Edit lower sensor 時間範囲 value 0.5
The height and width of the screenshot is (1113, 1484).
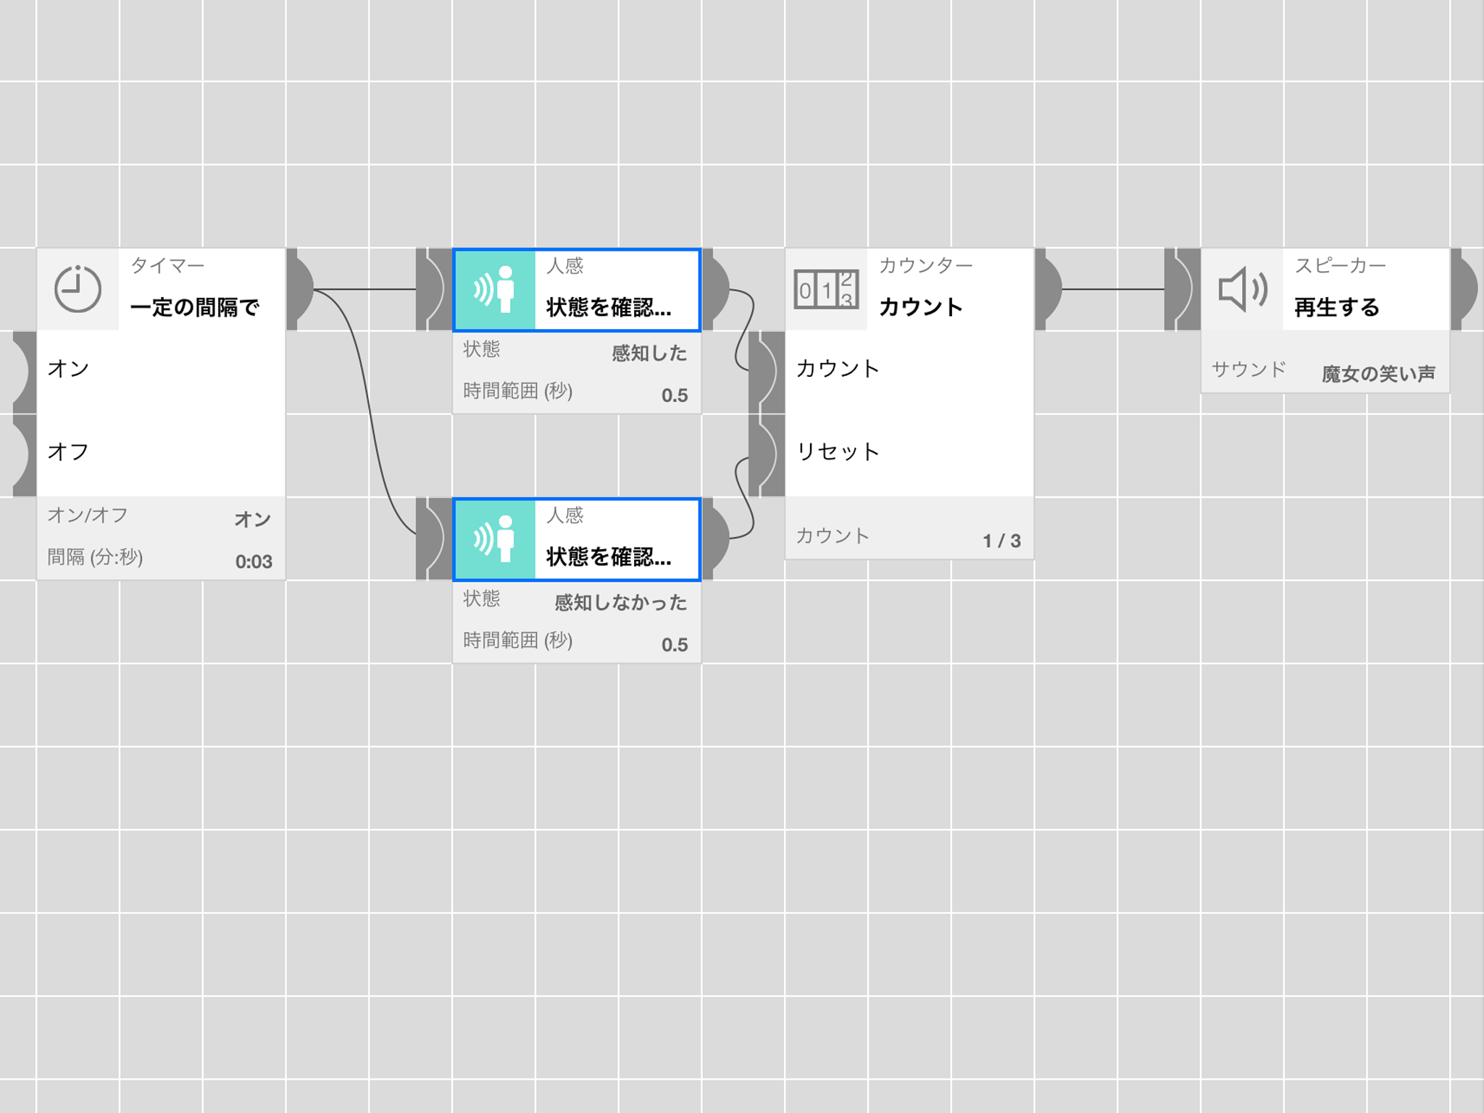[675, 644]
